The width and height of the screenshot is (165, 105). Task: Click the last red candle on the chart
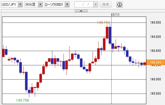pos(145,64)
